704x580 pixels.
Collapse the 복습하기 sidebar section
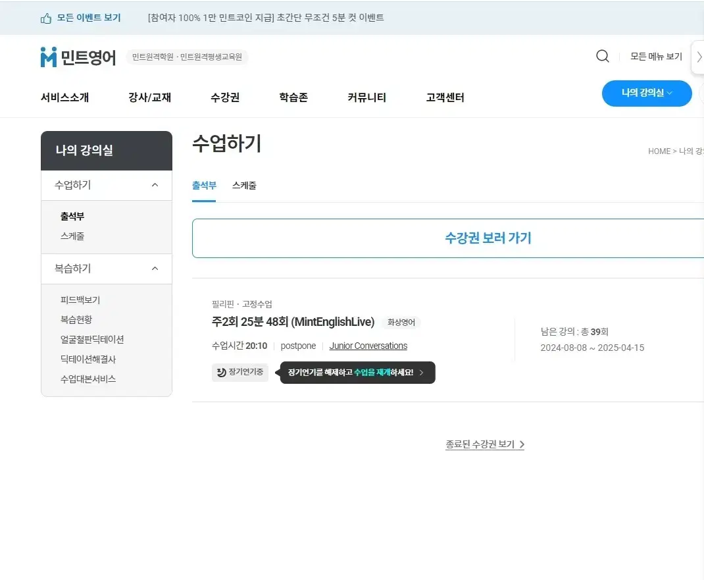pyautogui.click(x=155, y=269)
